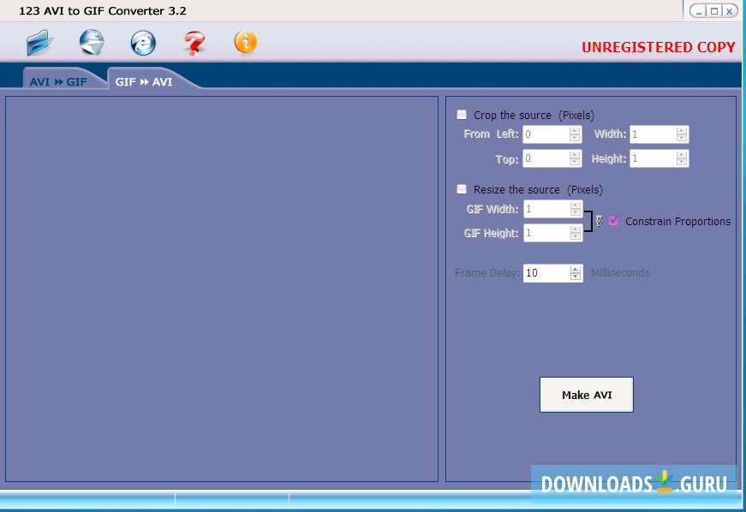Increase GIF Height with the up arrow
Viewport: 746px width, 512px height.
[x=576, y=229]
